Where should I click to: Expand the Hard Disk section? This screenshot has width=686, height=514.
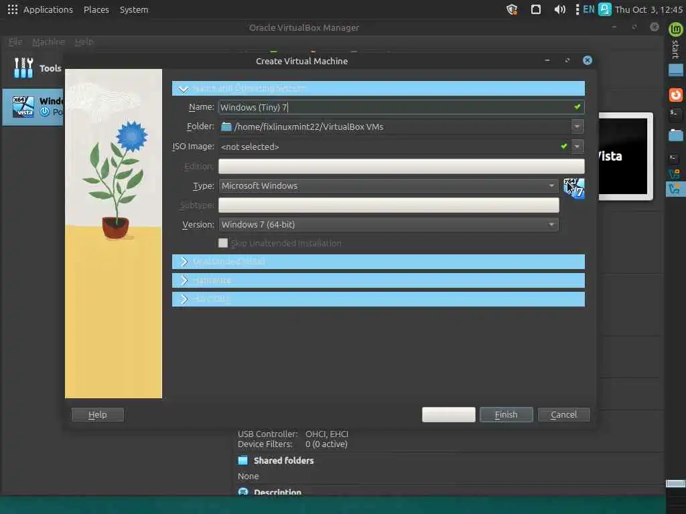[x=378, y=299]
